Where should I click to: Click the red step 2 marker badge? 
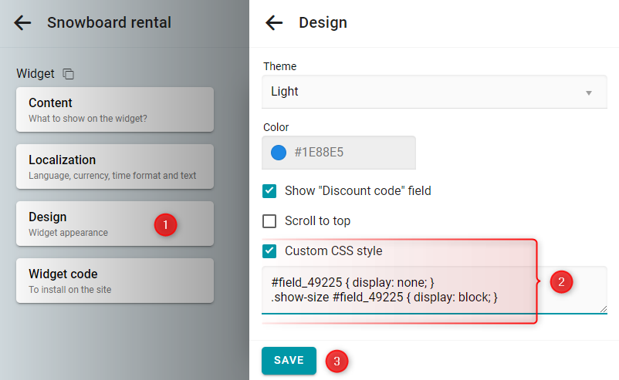[561, 282]
